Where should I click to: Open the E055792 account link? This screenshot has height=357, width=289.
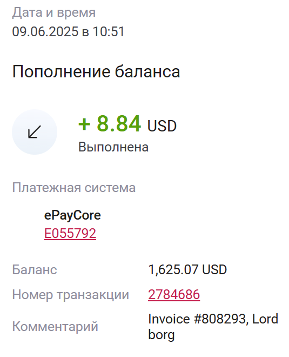tap(70, 233)
